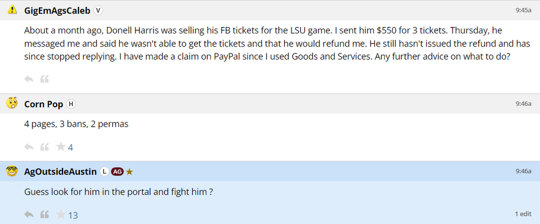Click the 9:45a timestamp on first post

524,9
